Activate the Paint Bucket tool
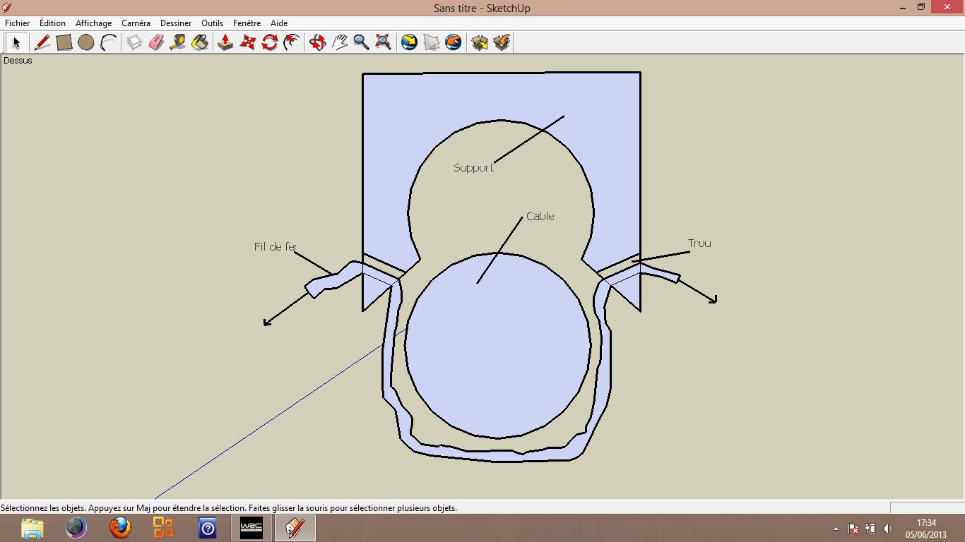 (x=200, y=42)
